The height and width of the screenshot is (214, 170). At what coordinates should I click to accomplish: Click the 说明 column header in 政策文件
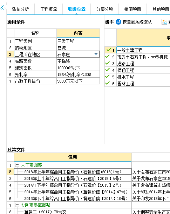[x=73, y=157]
